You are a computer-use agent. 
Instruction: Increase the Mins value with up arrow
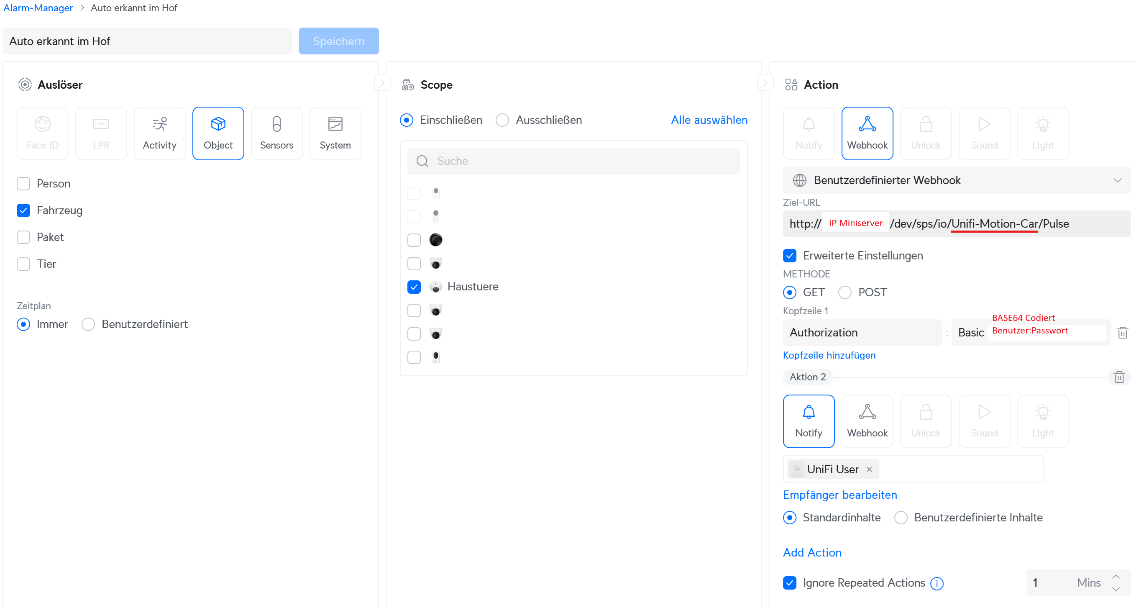[1116, 577]
